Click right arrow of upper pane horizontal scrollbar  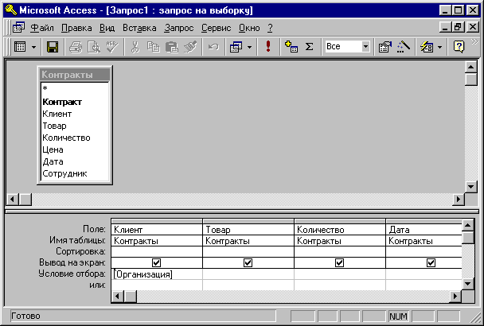pyautogui.click(x=459, y=200)
